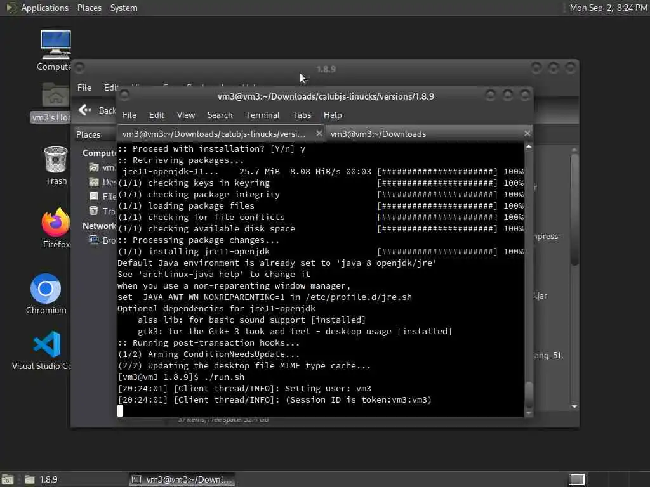
Task: Click the file manager window menu button at title left
Action: (x=79, y=67)
